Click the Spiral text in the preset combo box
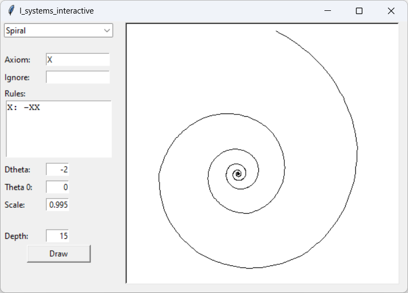Screen dimensions: 408x293 pyautogui.click(x=16, y=31)
